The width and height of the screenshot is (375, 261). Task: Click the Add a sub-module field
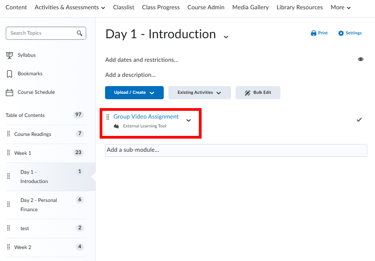point(236,150)
